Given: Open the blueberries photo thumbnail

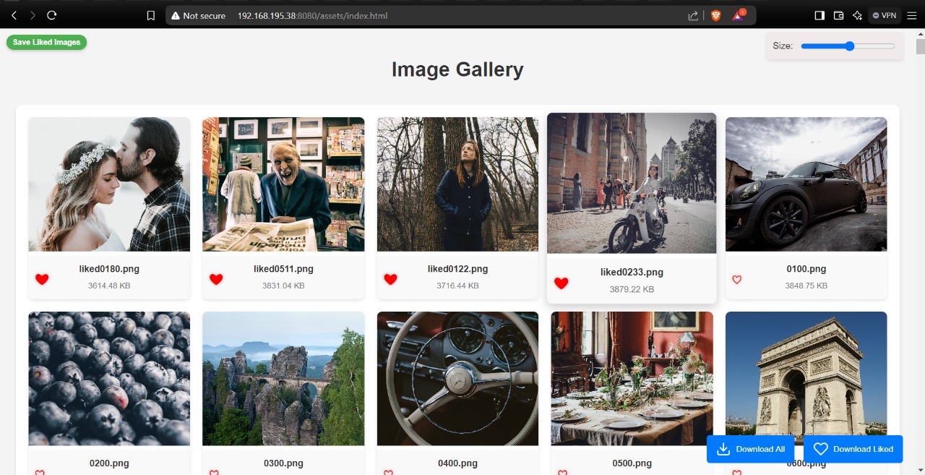Looking at the screenshot, I should tap(109, 378).
